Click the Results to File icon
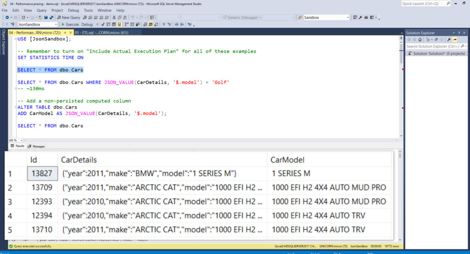The width and height of the screenshot is (470, 254). coord(156,25)
